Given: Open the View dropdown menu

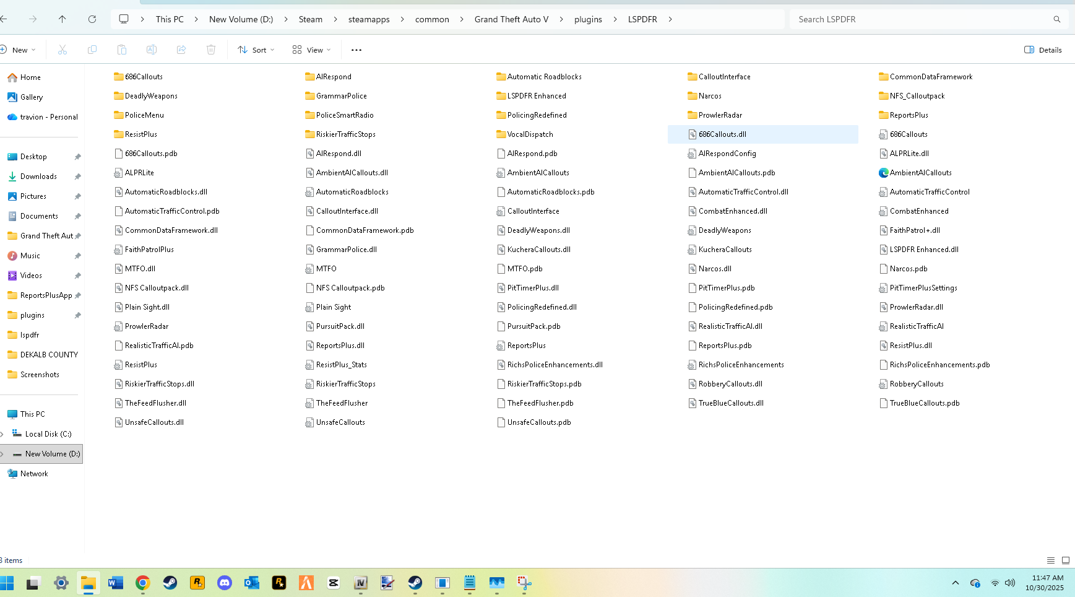Looking at the screenshot, I should pos(312,50).
